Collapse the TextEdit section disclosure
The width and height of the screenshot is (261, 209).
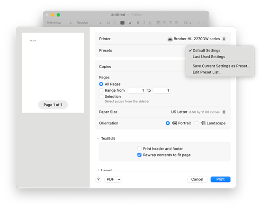pos(98,139)
